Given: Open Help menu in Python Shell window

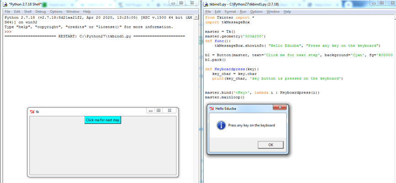Looking at the screenshot, I should (x=87, y=11).
